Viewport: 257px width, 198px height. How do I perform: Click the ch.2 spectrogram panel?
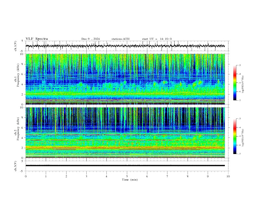(125, 133)
